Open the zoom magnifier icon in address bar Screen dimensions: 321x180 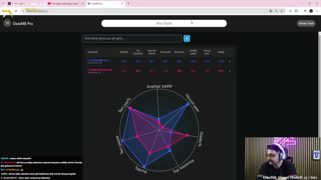tap(276, 11)
